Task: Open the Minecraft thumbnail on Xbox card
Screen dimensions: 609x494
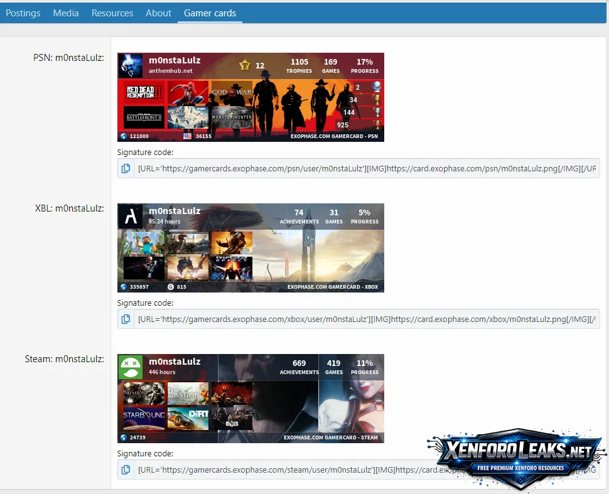Action: click(144, 243)
